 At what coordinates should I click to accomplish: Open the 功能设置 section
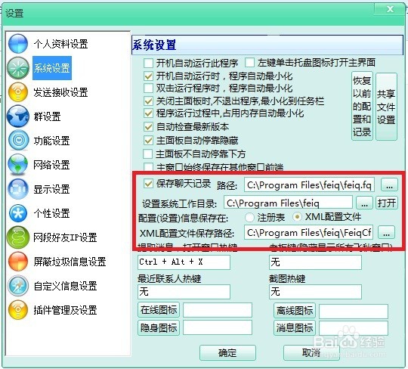[x=52, y=141]
